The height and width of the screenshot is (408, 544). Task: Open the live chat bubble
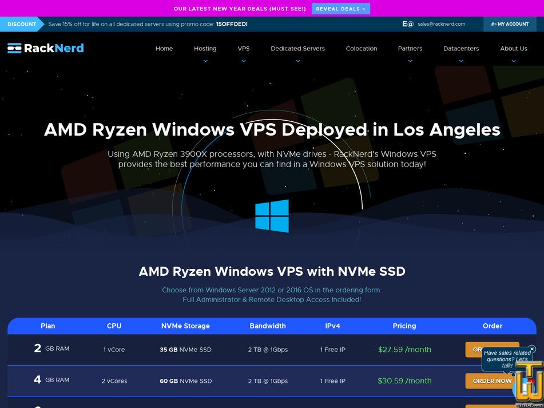pos(506,359)
